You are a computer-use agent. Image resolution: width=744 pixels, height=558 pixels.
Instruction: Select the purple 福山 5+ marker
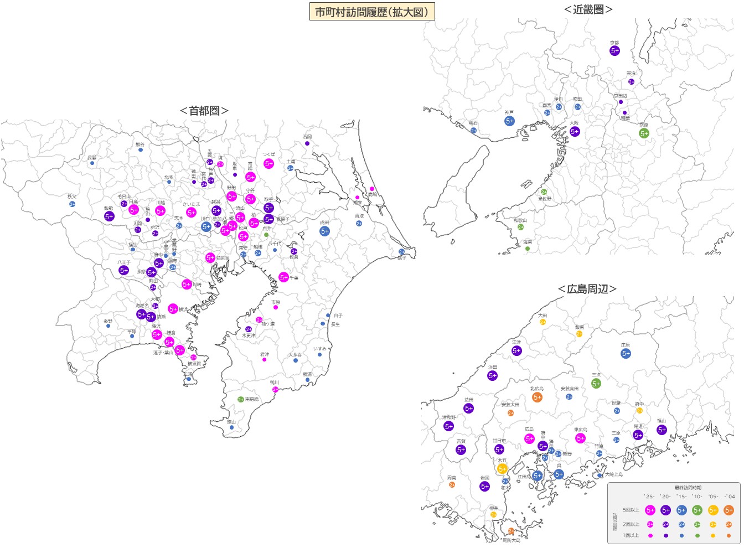(662, 430)
